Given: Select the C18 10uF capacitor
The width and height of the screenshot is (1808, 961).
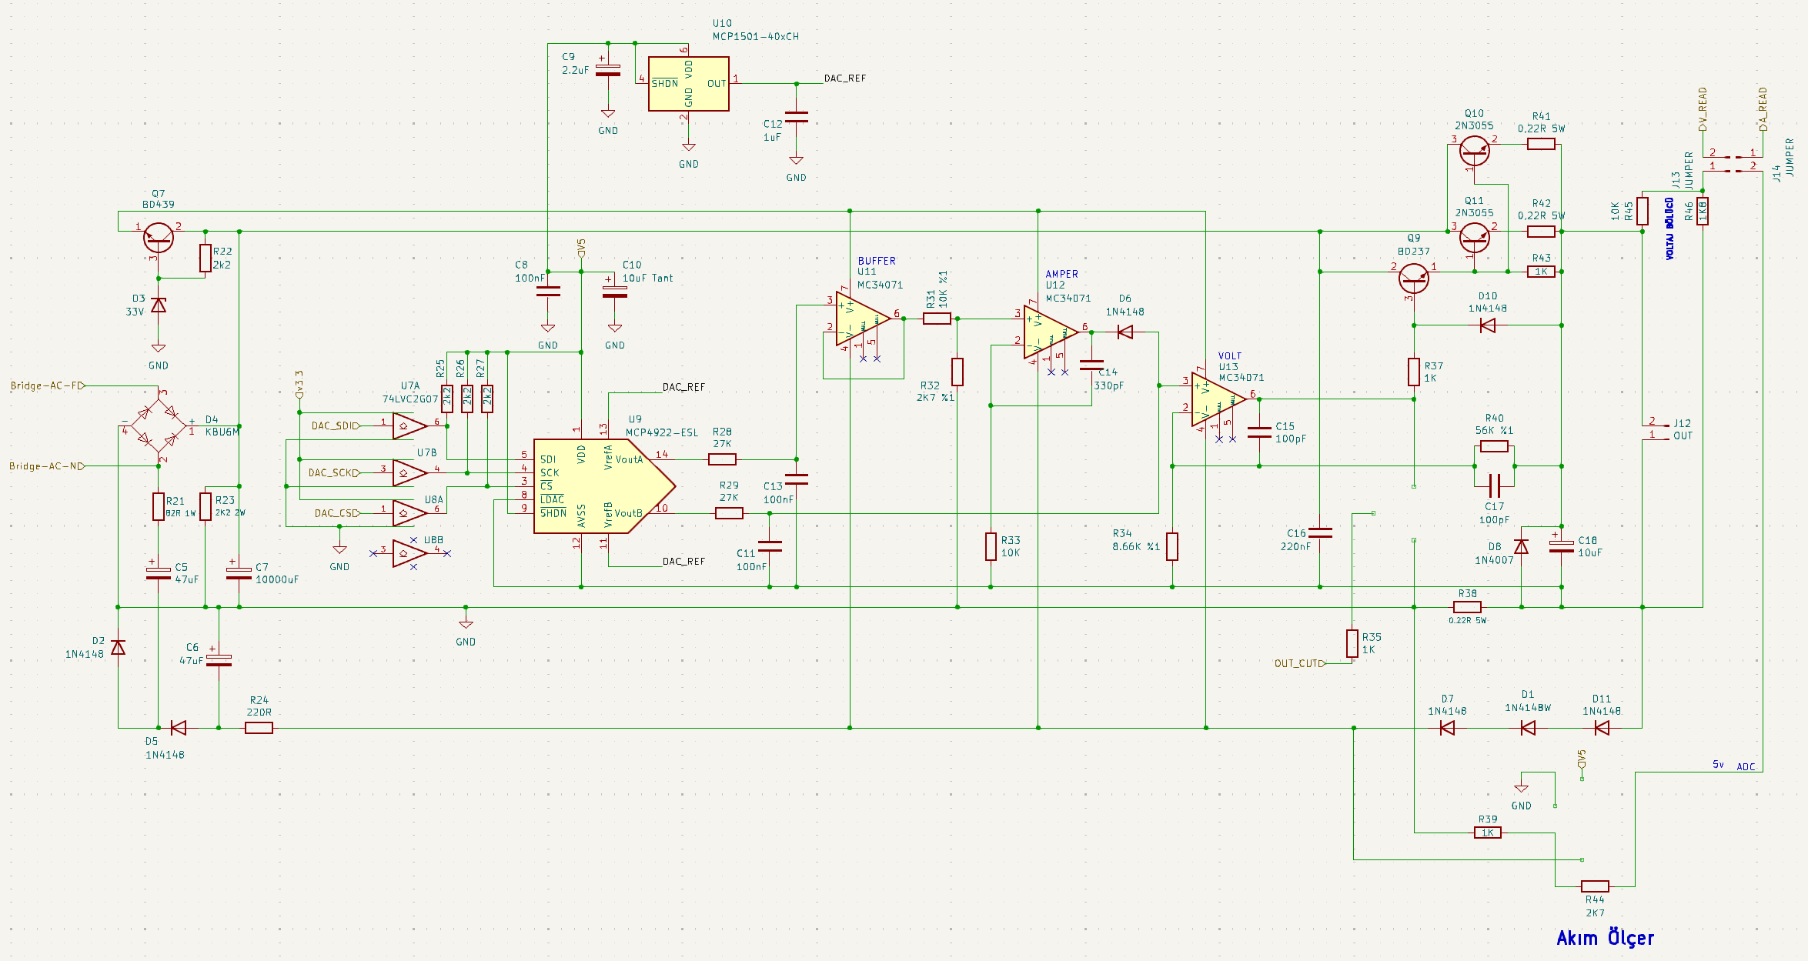Looking at the screenshot, I should click(1562, 546).
